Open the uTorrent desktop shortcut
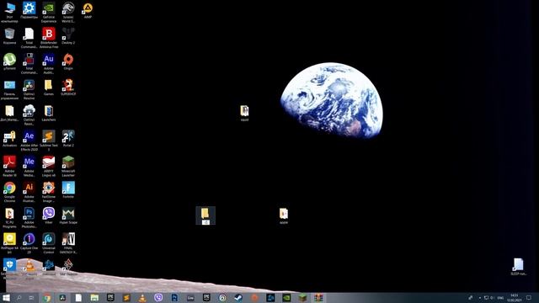This screenshot has width=539, height=303. point(9,61)
